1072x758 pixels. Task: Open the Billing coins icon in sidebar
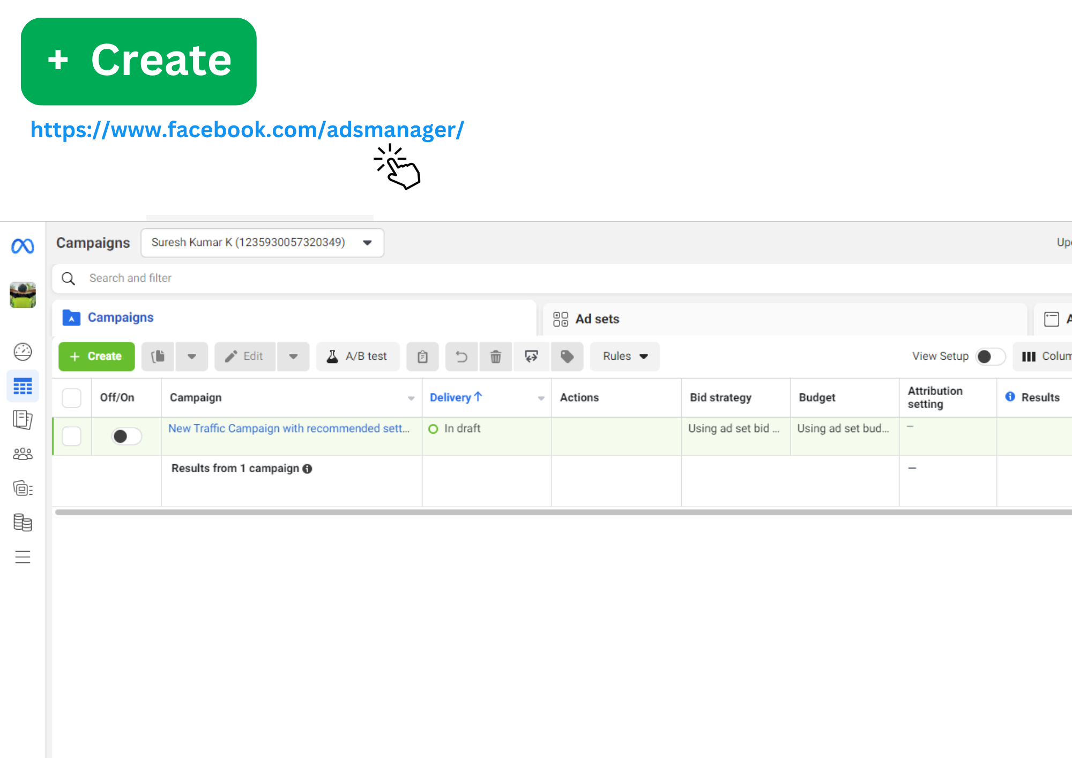[x=23, y=523]
